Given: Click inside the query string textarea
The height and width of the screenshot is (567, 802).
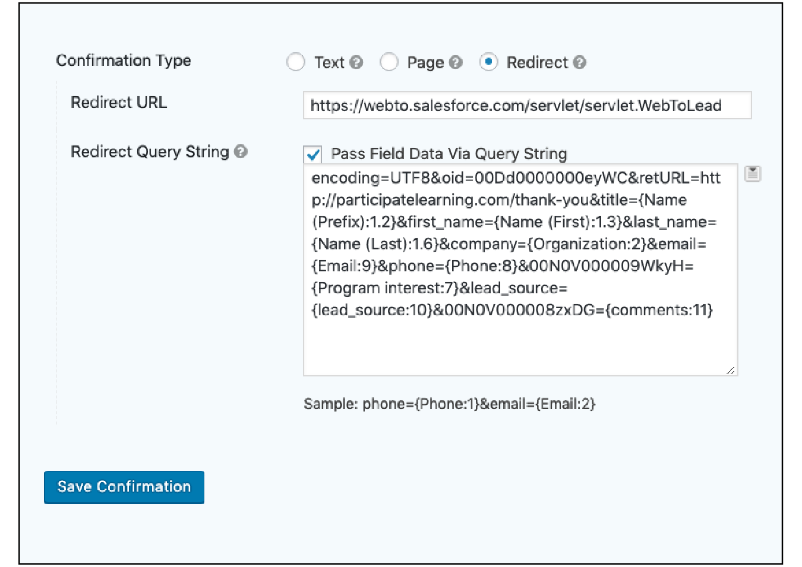Looking at the screenshot, I should (520, 344).
